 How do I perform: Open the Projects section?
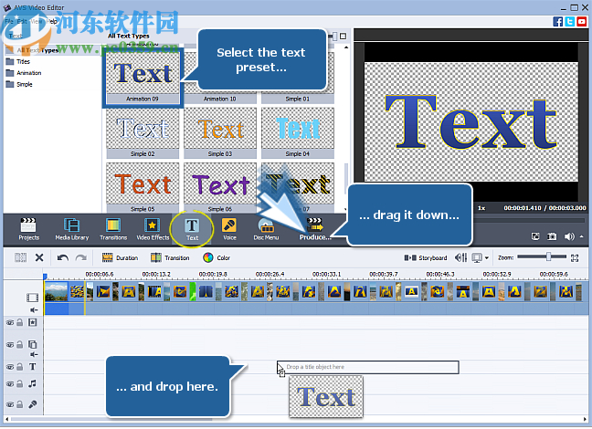[x=28, y=229]
